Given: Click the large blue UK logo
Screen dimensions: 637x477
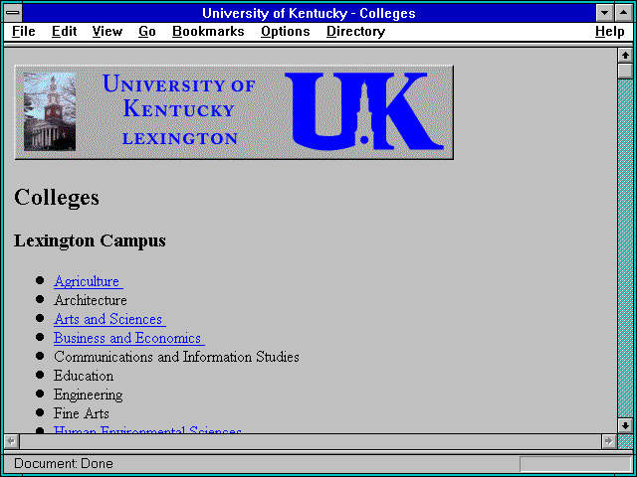Looking at the screenshot, I should point(364,110).
